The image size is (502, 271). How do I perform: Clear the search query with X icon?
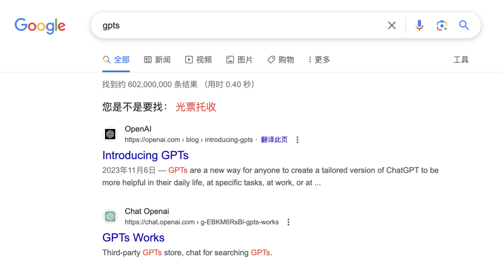(391, 25)
